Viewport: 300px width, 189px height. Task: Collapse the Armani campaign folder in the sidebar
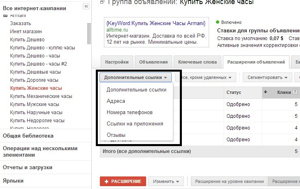pyautogui.click(x=5, y=15)
